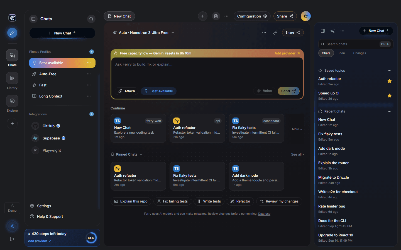Open the Best Available model selector chip
This screenshot has height=250, width=401.
(159, 91)
